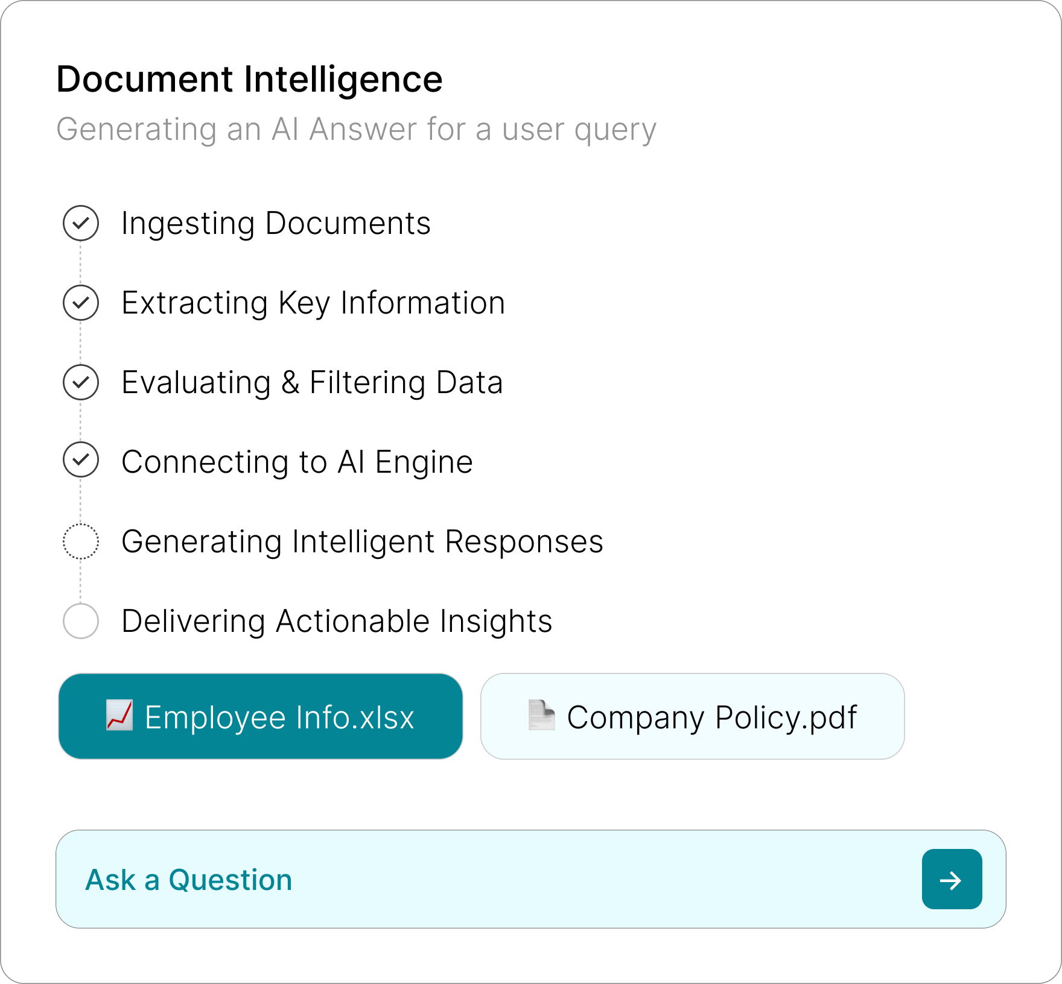Click the Delivering Actionable Insights step label
This screenshot has width=1062, height=984.
coord(337,621)
